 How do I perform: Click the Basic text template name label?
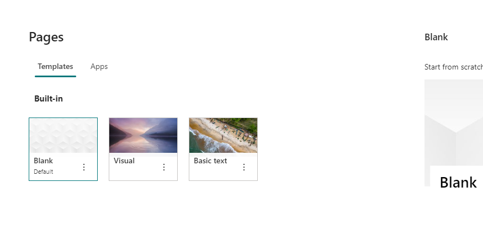pos(210,161)
